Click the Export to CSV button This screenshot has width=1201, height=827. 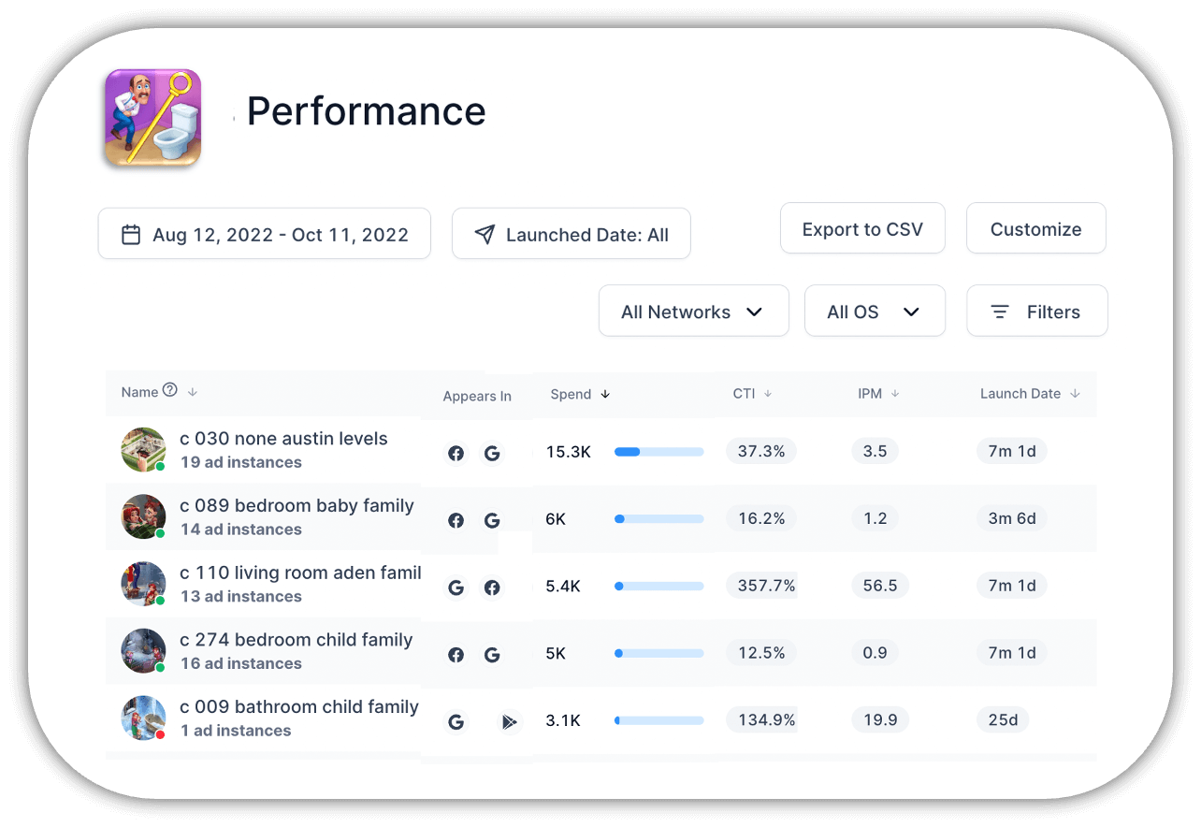tap(862, 227)
